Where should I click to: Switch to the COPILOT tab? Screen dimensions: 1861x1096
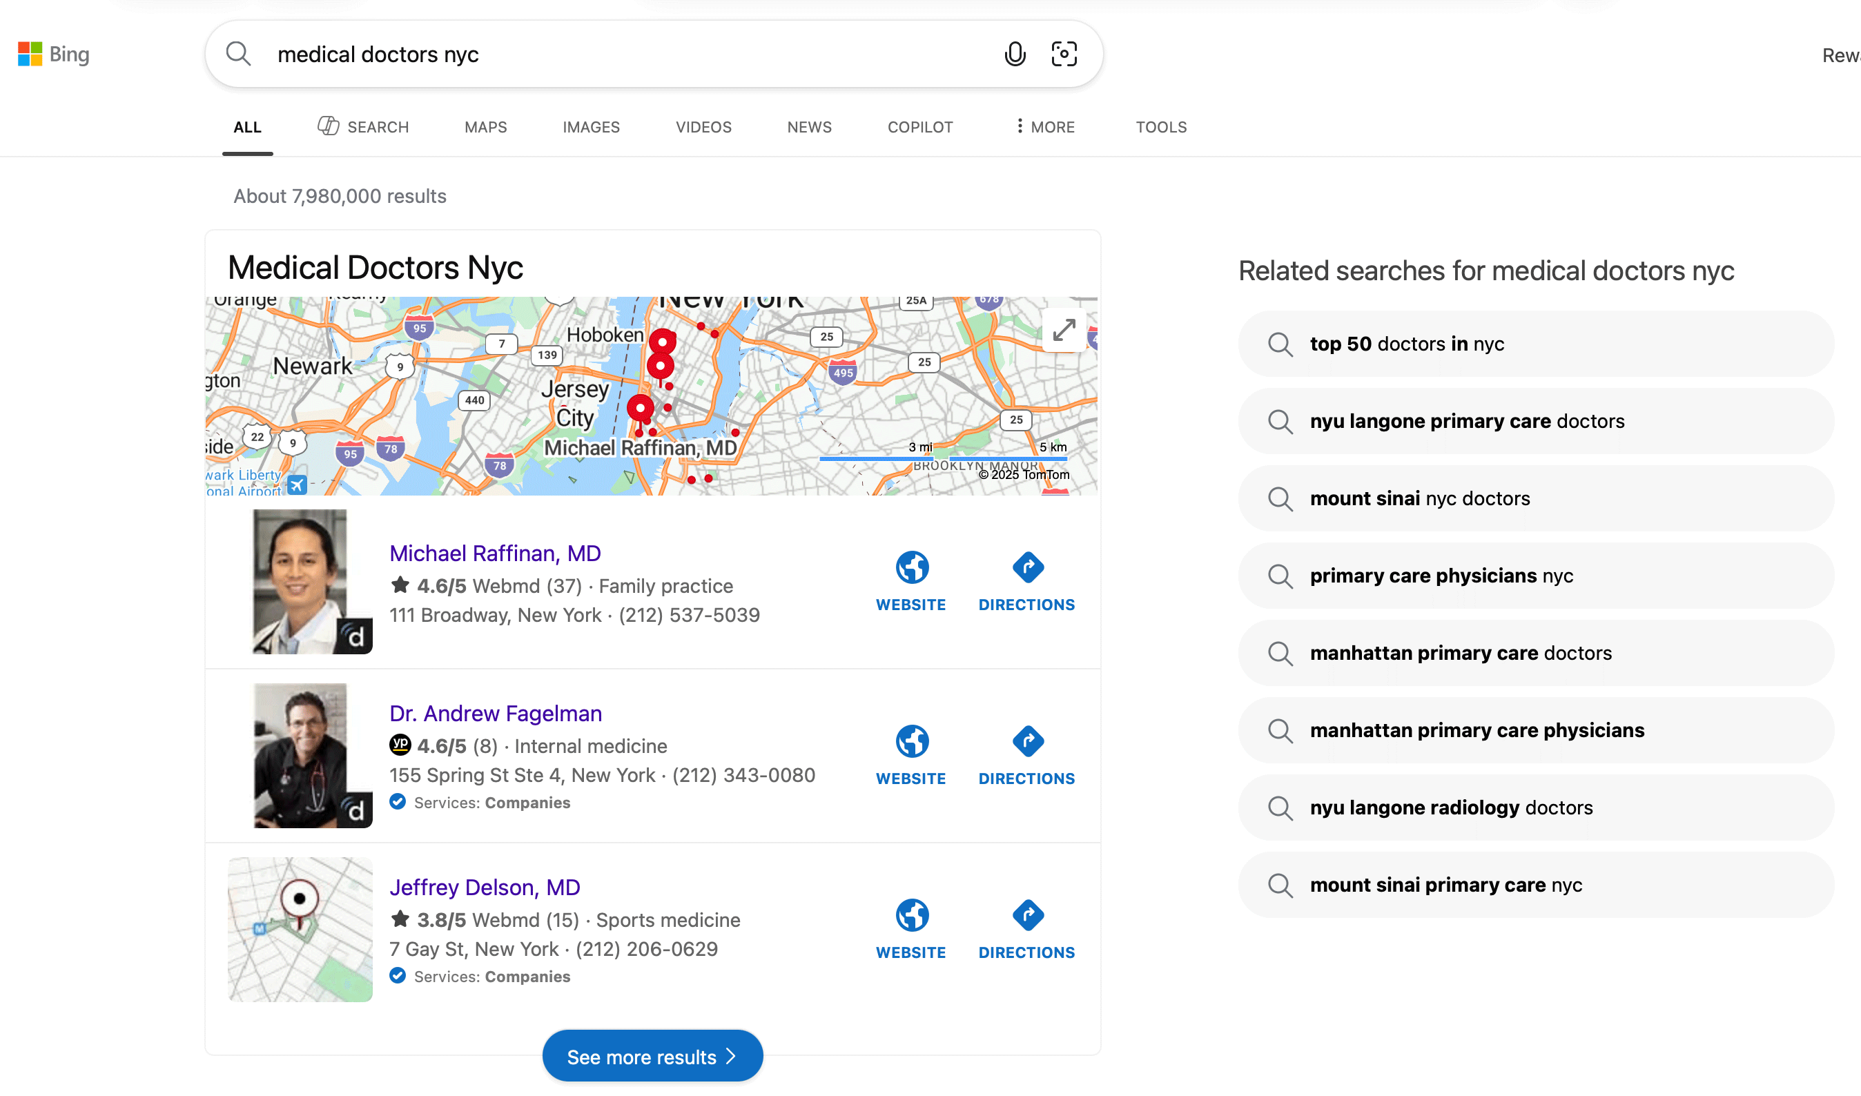(x=919, y=126)
